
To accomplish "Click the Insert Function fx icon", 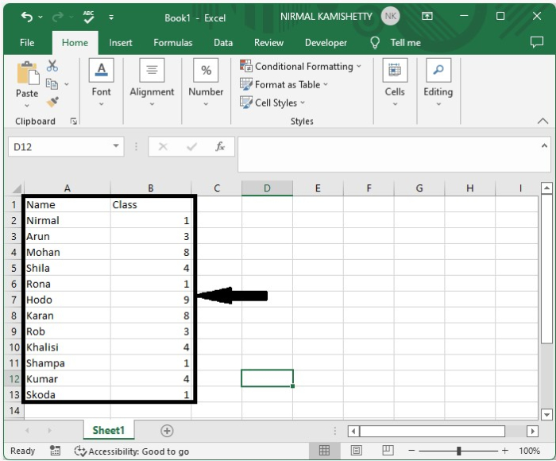I will click(x=220, y=146).
